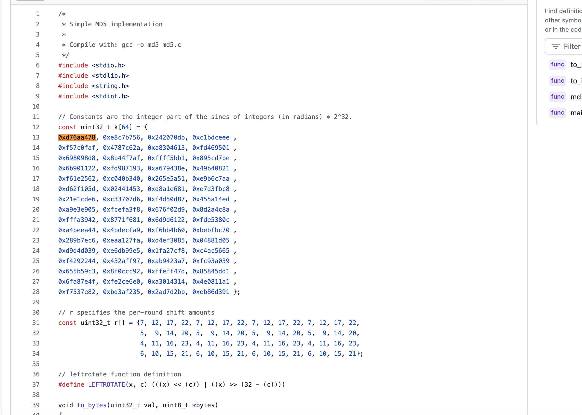The image size is (582, 415).
Task: Click the to_bytes function name on line 39
Action: 92,405
